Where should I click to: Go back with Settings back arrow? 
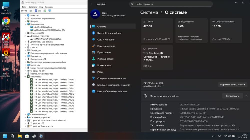click(92, 4)
